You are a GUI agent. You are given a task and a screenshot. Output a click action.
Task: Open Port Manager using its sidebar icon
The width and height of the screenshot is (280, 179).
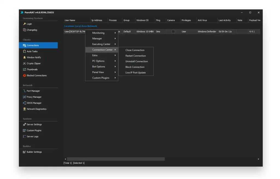click(x=24, y=91)
